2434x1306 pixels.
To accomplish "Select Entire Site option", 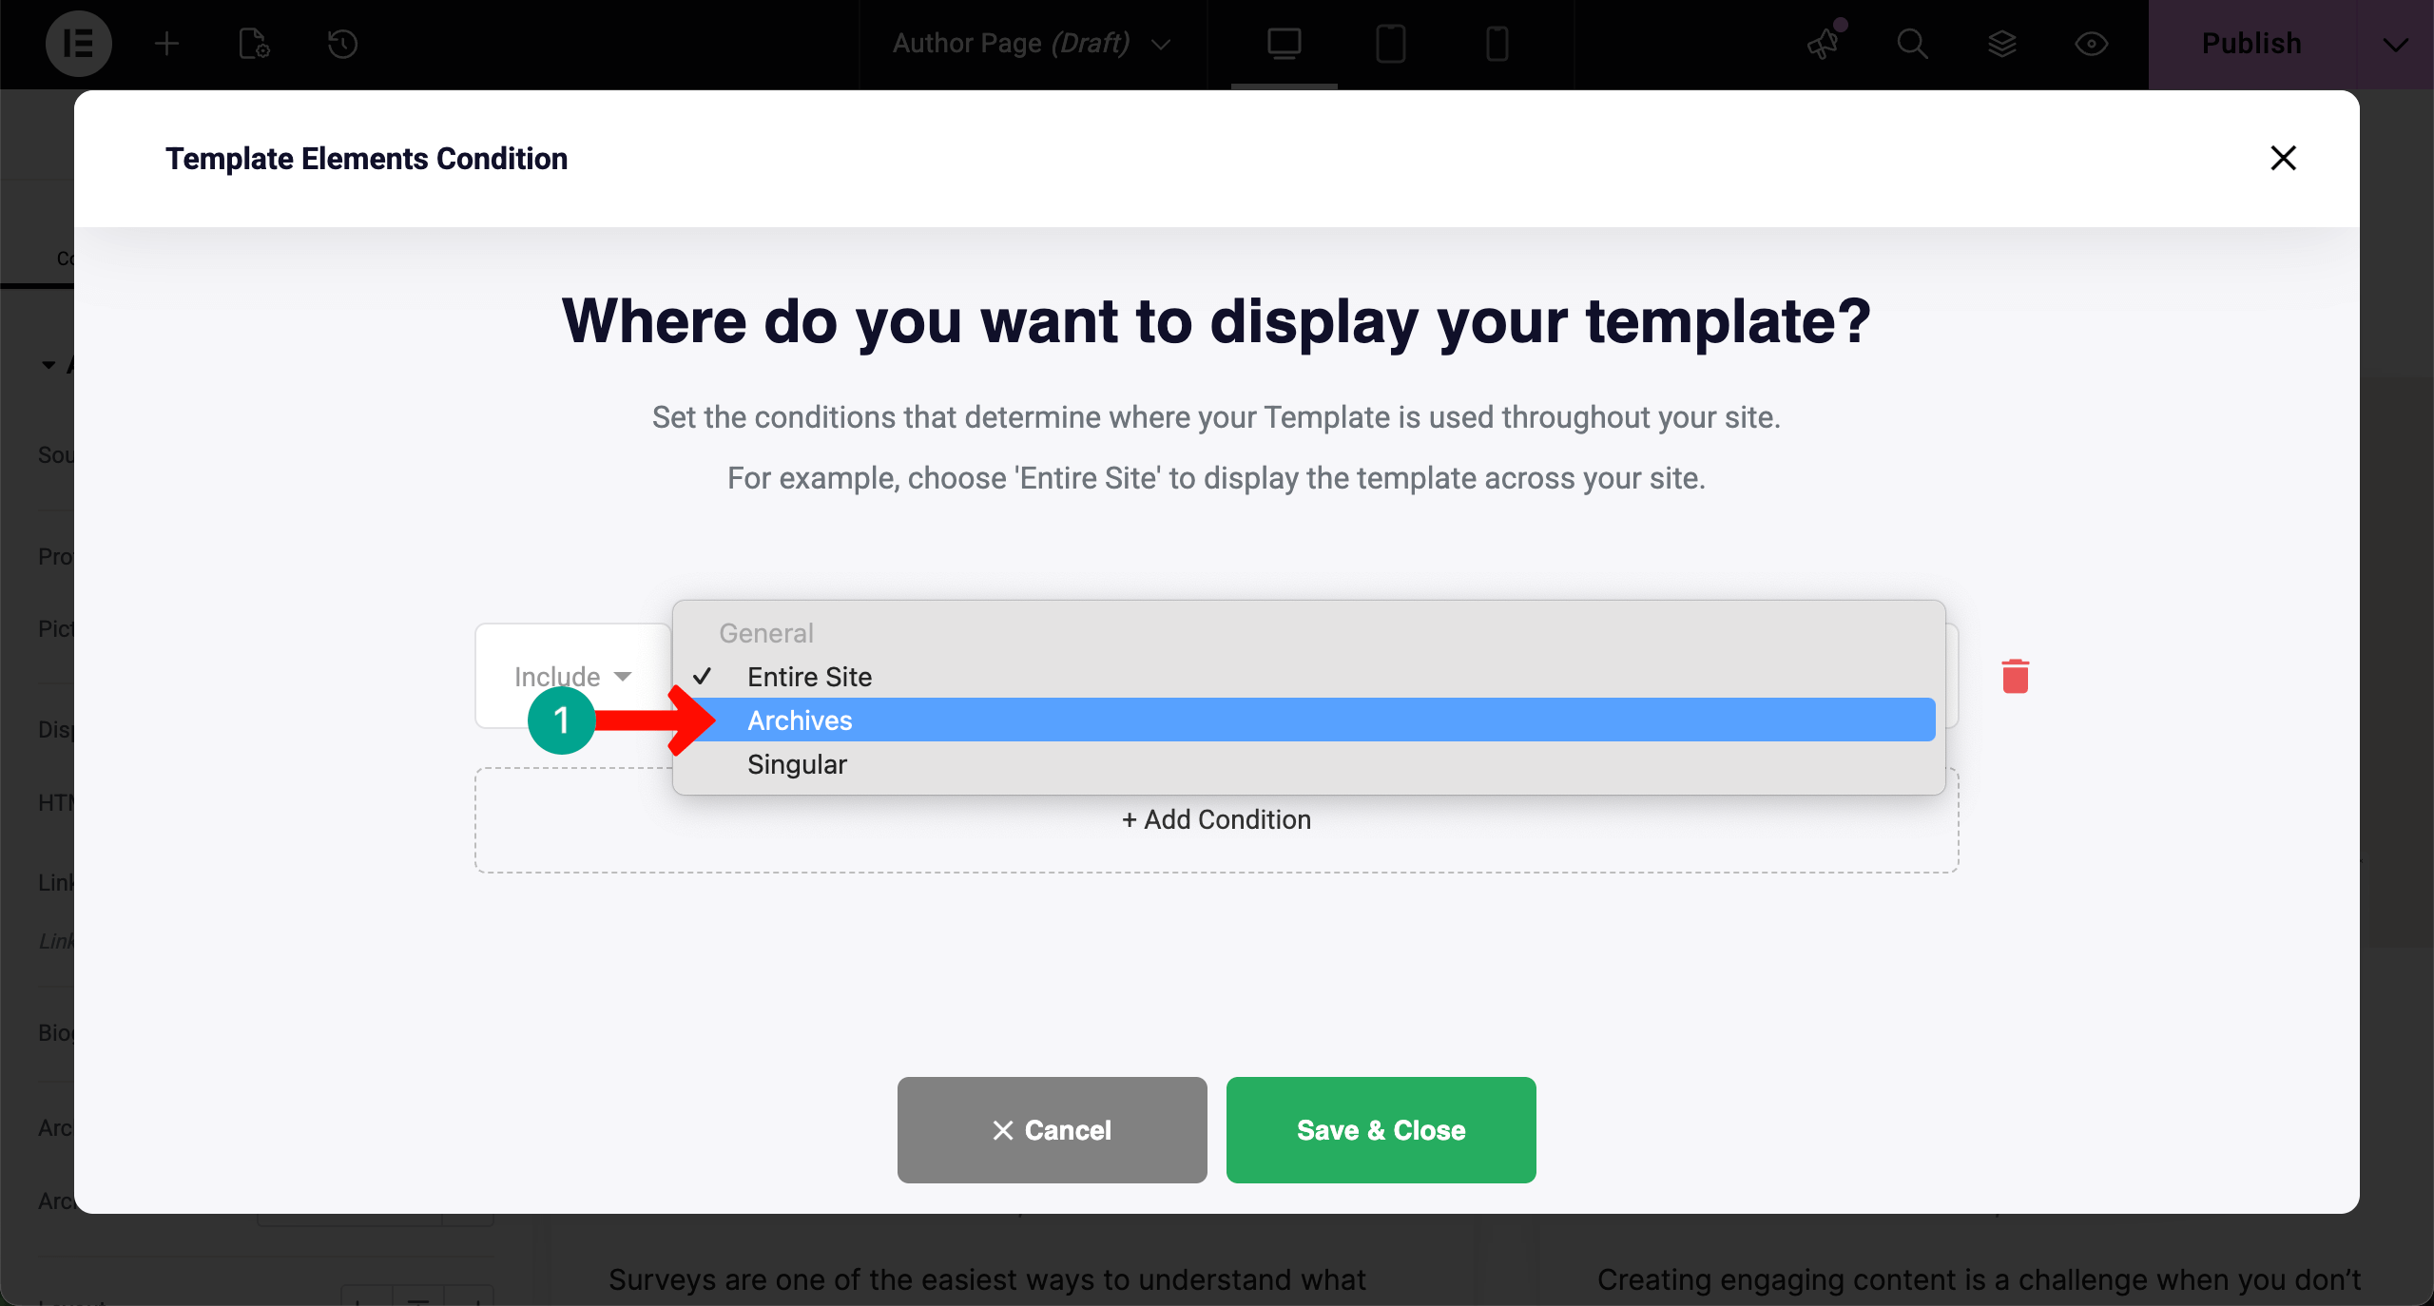I will (1308, 676).
